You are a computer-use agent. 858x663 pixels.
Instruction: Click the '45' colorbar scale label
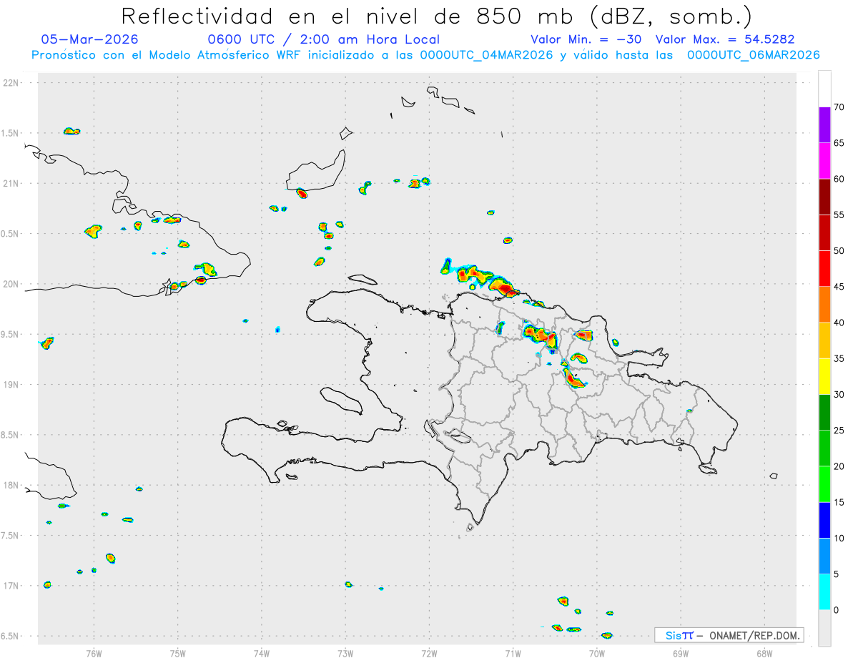[x=839, y=287]
